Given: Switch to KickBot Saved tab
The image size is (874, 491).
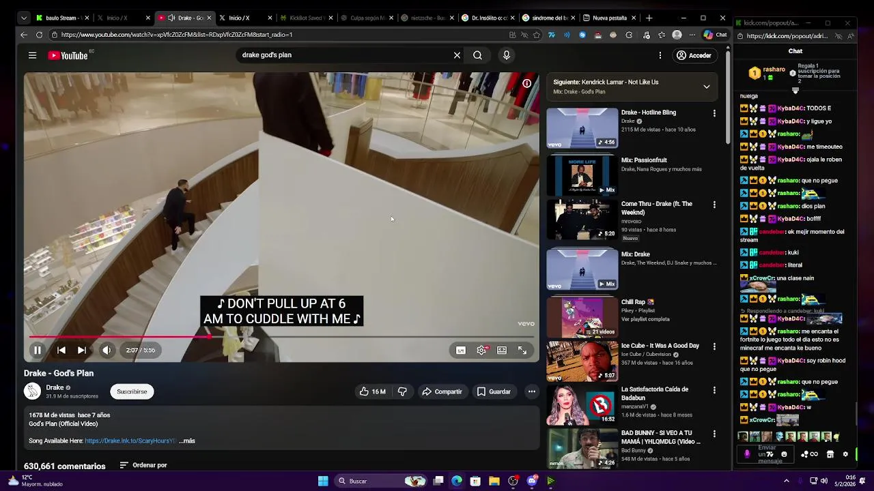Looking at the screenshot, I should click(307, 18).
